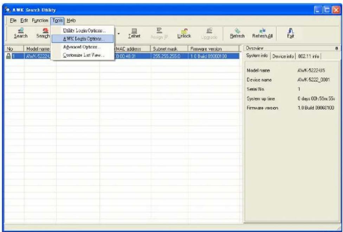Image resolution: width=343 pixels, height=232 pixels.
Task: Click the pin icon on Overview panel
Action: [337, 48]
